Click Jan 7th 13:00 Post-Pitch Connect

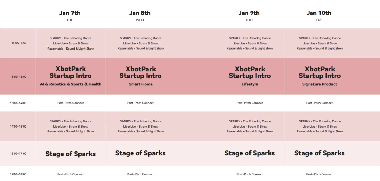tap(71, 103)
